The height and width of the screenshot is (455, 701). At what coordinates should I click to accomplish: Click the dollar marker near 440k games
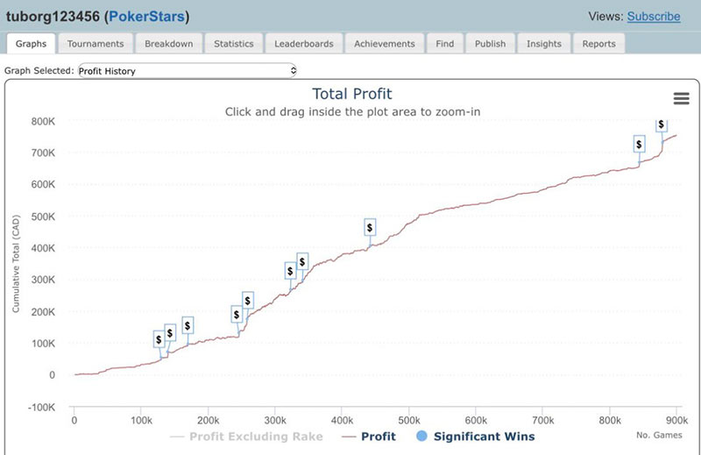[370, 228]
